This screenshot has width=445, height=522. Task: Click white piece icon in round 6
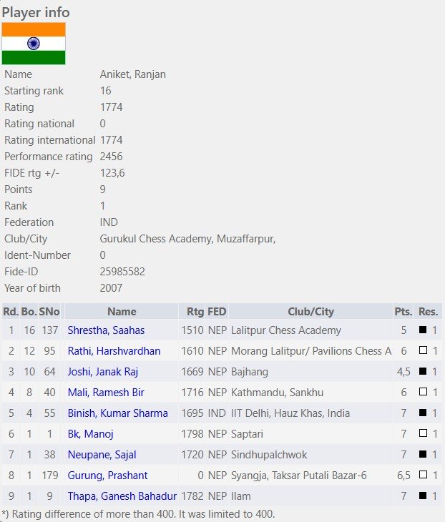[423, 433]
